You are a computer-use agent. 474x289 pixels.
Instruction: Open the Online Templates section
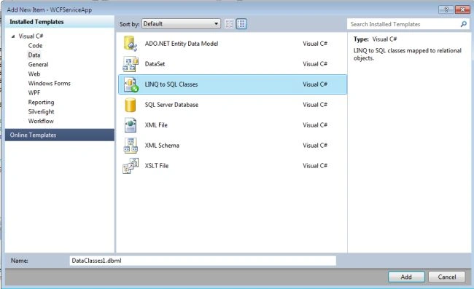(x=60, y=135)
